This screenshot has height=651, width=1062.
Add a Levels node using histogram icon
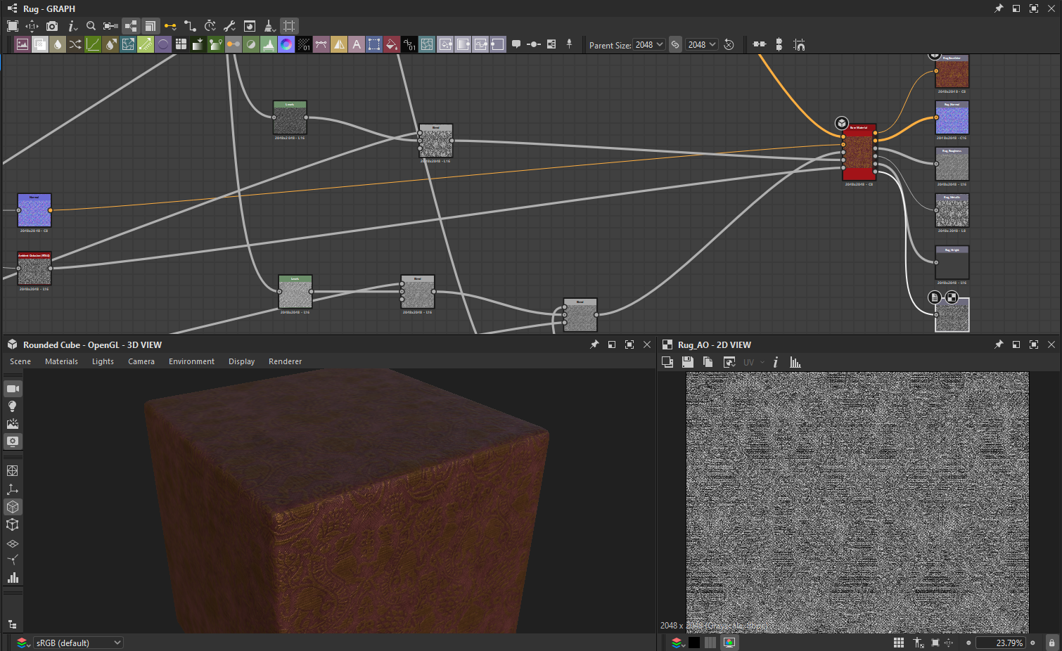coord(269,44)
